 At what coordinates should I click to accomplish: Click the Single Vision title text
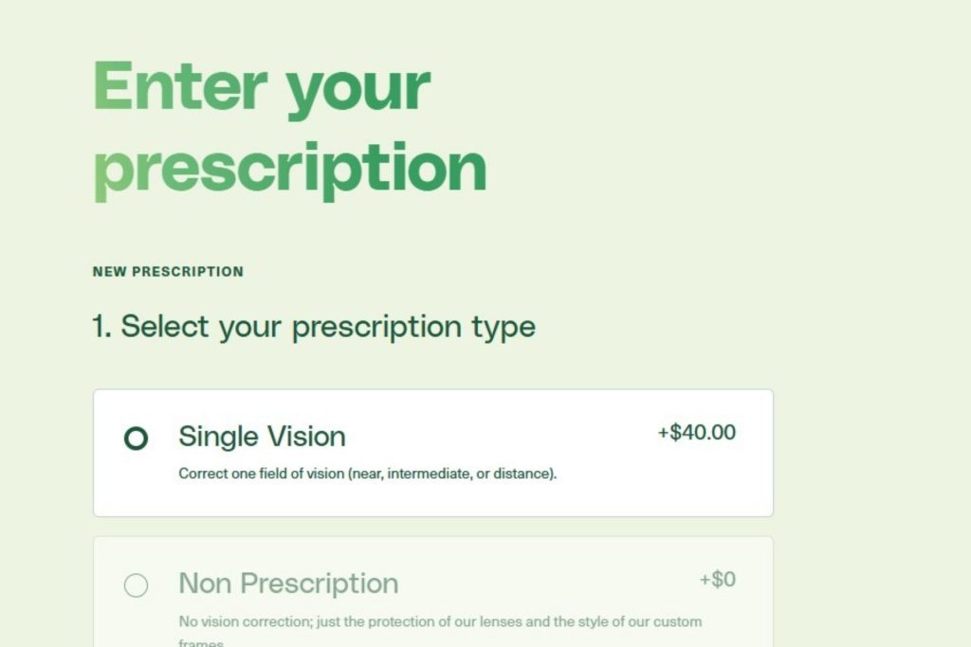tap(262, 437)
